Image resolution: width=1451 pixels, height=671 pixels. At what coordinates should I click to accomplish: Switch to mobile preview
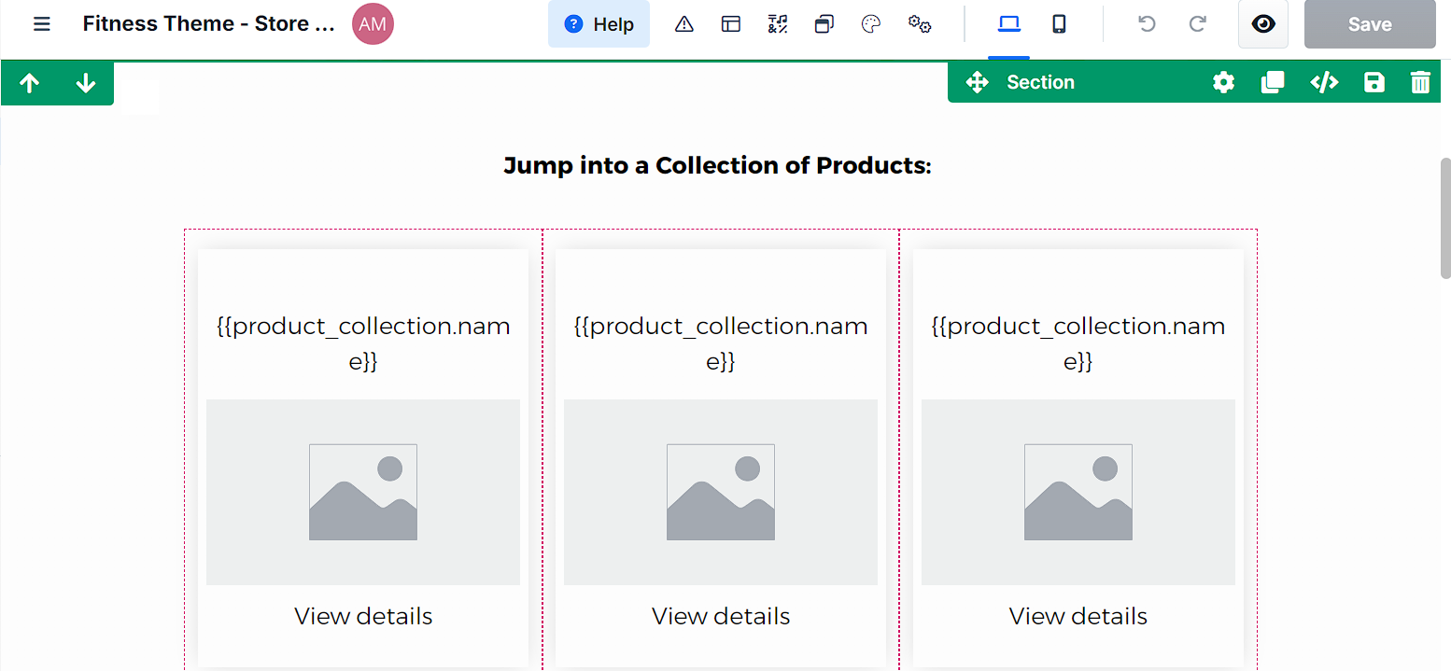pos(1059,23)
